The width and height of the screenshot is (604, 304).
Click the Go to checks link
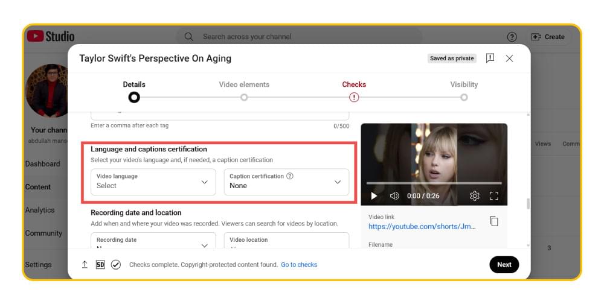pos(299,265)
